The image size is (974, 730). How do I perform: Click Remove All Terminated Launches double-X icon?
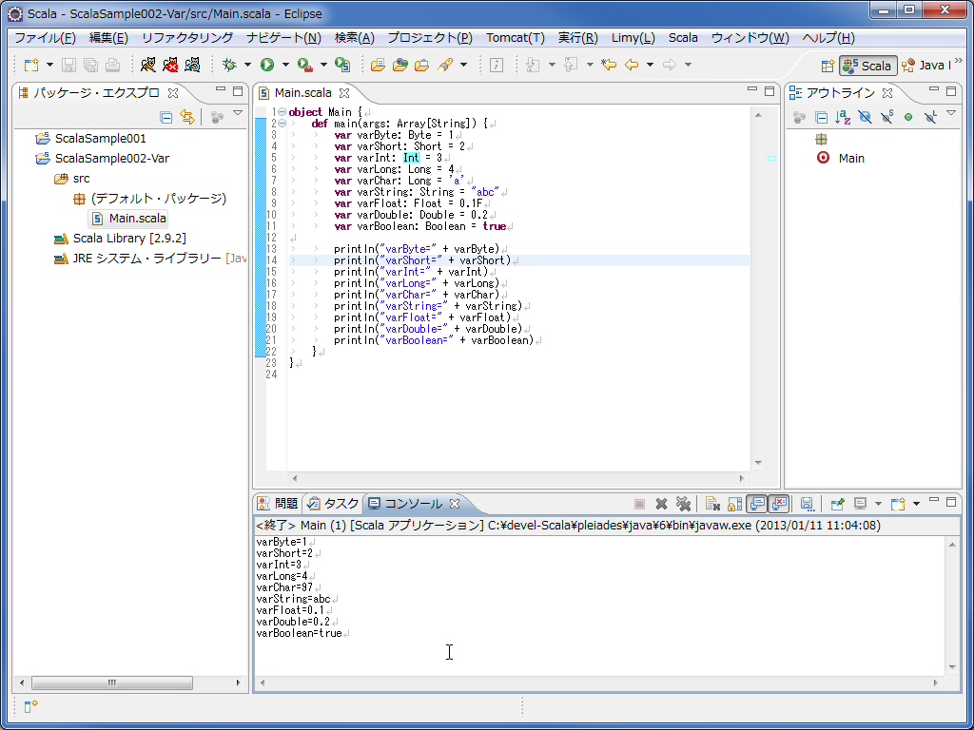pyautogui.click(x=683, y=504)
